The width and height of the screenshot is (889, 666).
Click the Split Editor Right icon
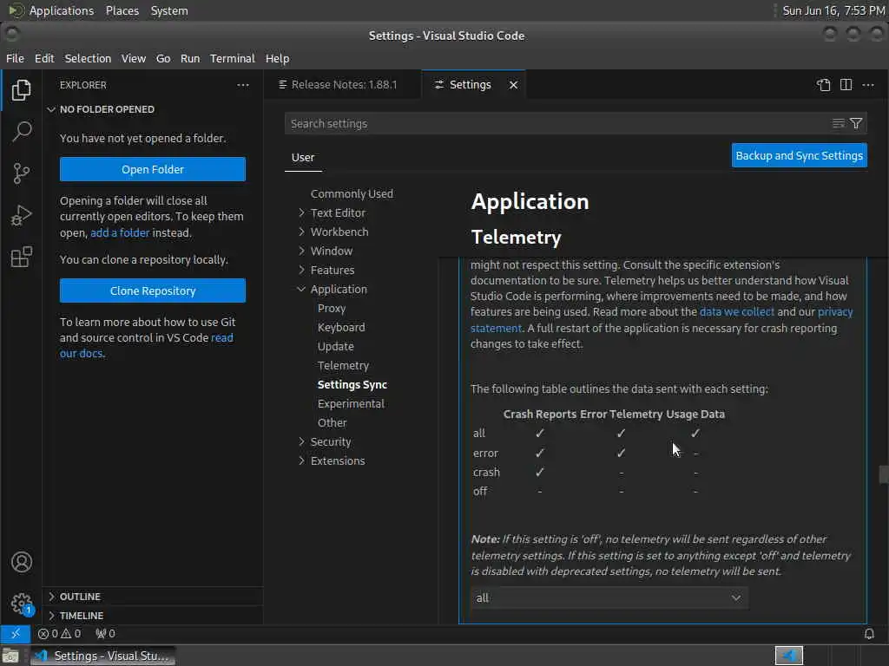846,85
